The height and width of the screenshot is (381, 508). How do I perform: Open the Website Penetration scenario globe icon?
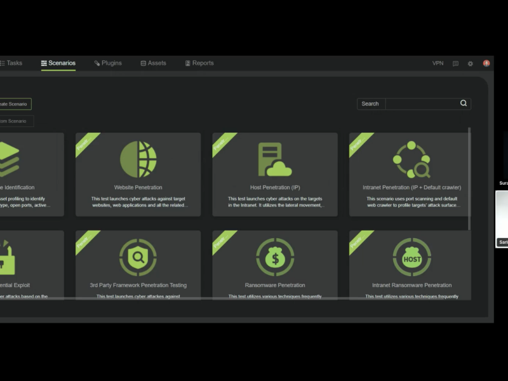tap(137, 157)
